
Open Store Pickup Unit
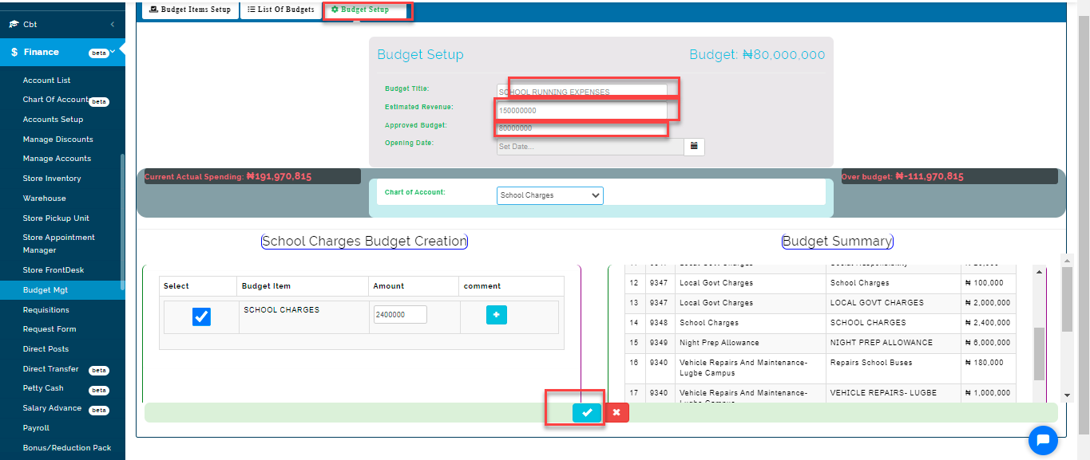56,218
